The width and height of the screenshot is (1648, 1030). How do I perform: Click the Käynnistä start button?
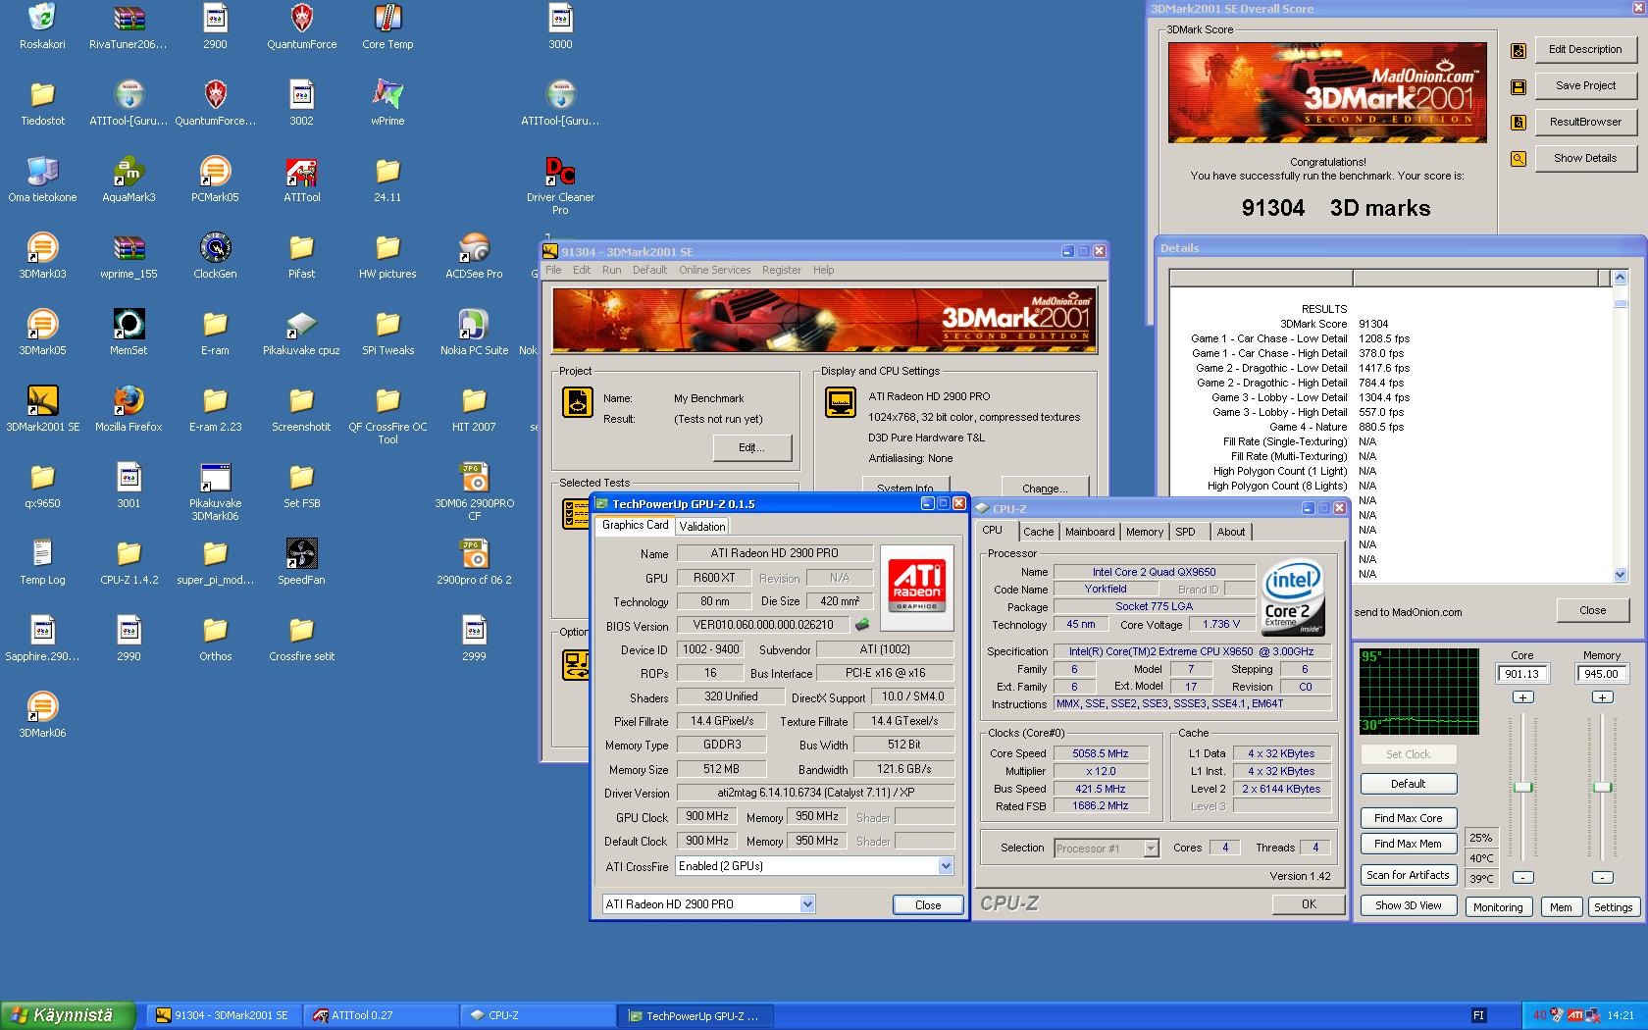[67, 1016]
